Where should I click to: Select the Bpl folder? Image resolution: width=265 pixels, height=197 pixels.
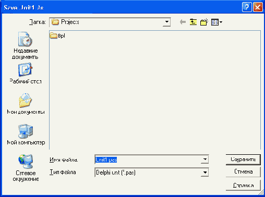[x=57, y=35]
